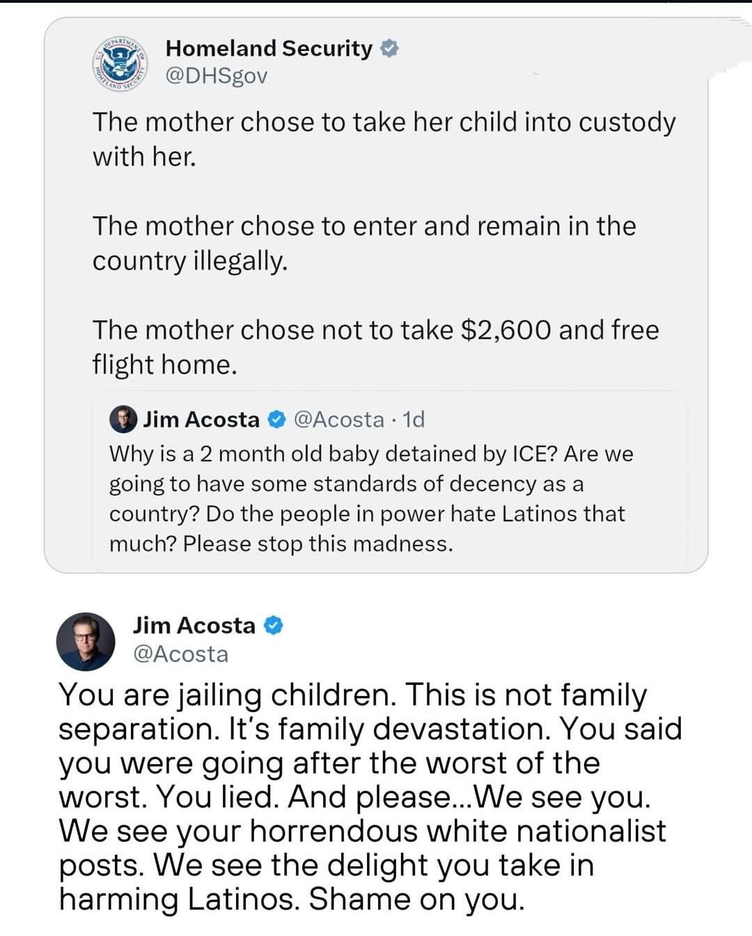Click the blue verified badge in quoted tweet
This screenshot has height=936, width=752.
tap(276, 420)
